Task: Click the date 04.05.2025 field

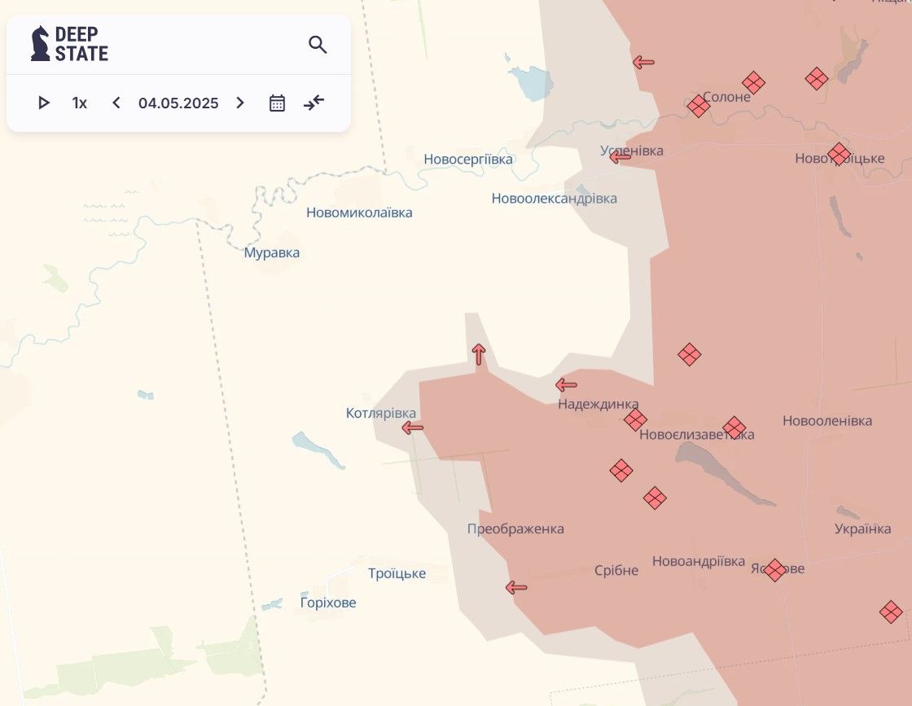Action: click(178, 103)
